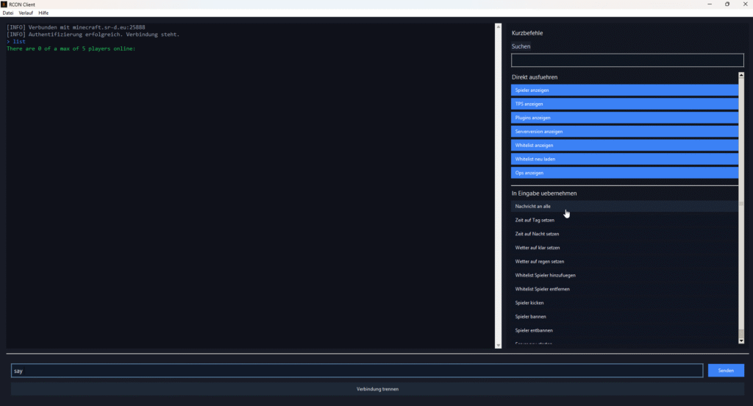Disconnect using Verbindung trennen

click(x=377, y=389)
